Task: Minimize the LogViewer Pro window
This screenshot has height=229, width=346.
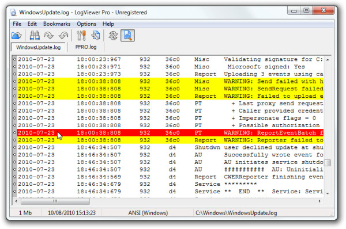Action: 294,10
